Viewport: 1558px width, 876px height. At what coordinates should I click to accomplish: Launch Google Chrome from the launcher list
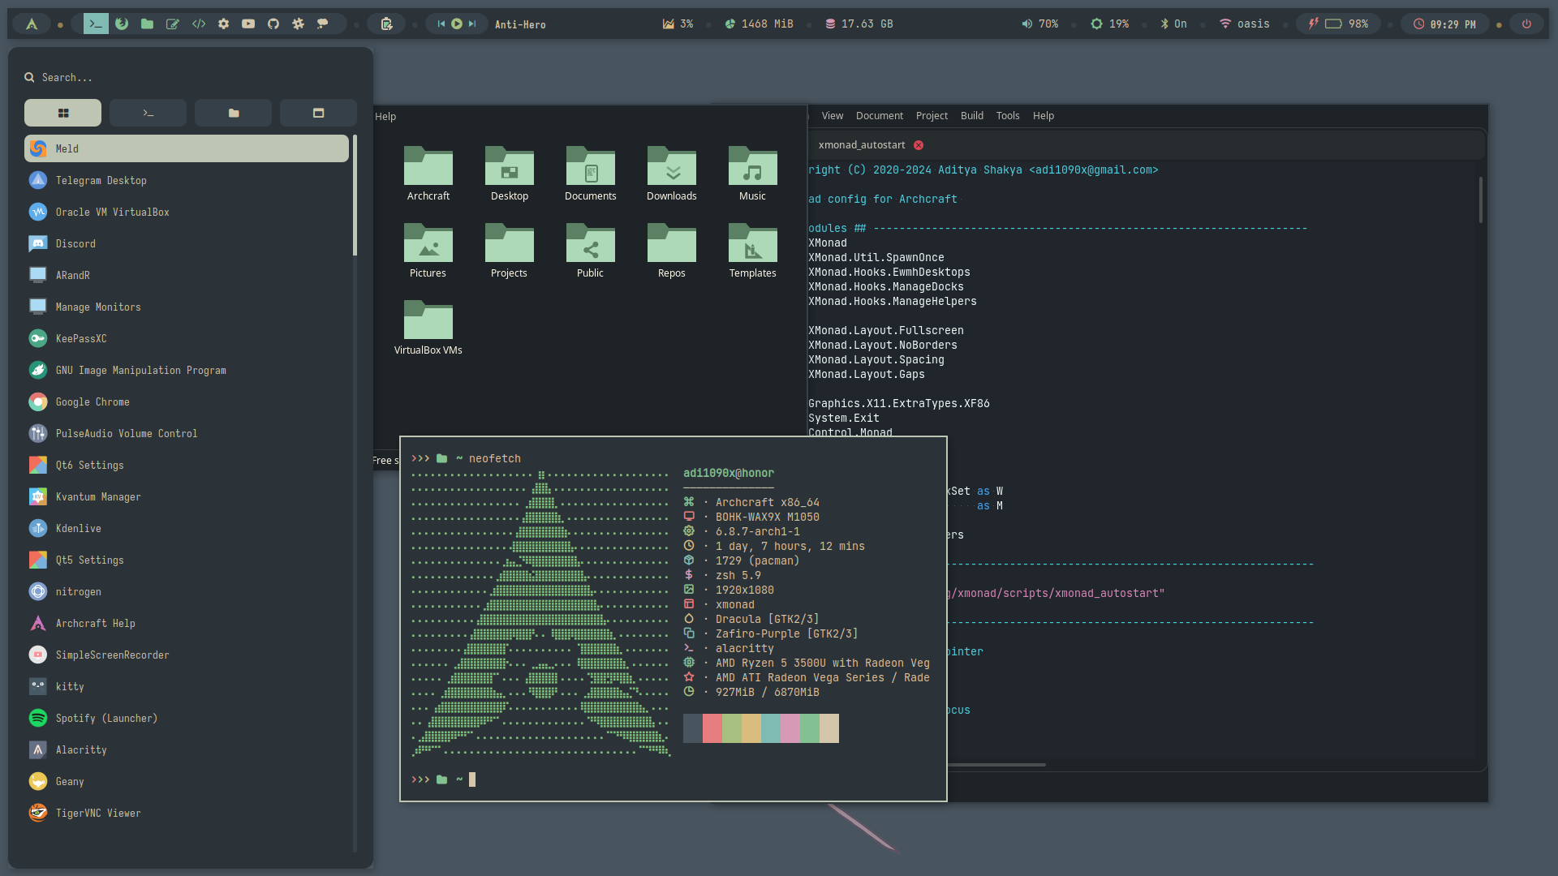coord(93,401)
